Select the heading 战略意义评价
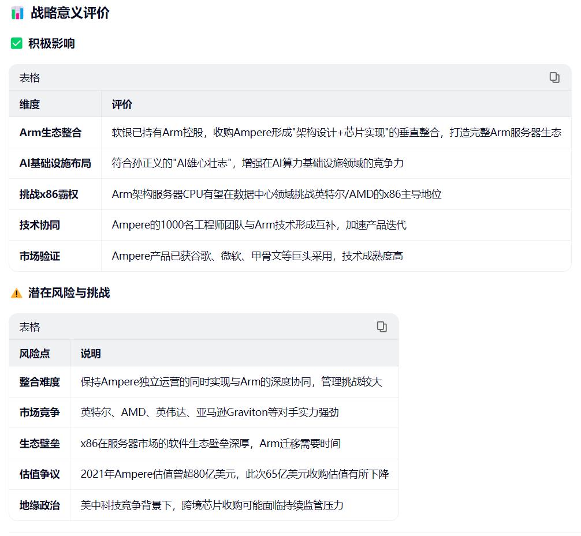Screen dimensions: 581x536 70,13
